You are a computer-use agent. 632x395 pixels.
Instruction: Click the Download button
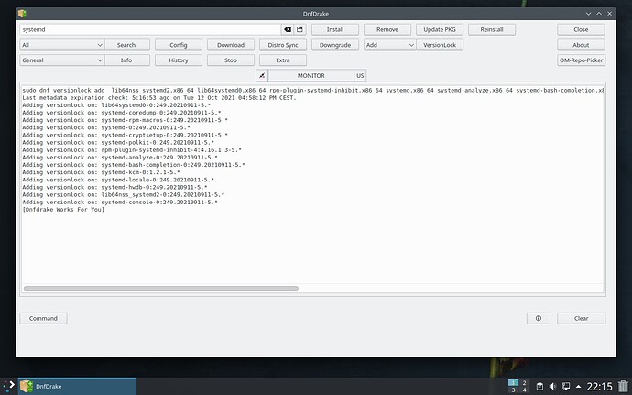pos(231,45)
